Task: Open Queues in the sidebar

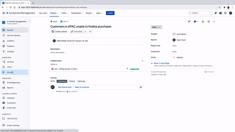Action: [15, 30]
